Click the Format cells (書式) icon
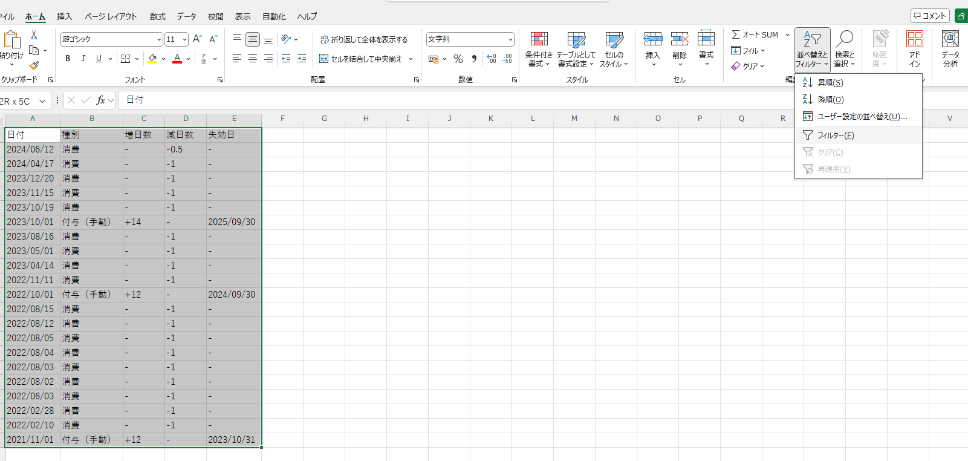 pos(706,39)
